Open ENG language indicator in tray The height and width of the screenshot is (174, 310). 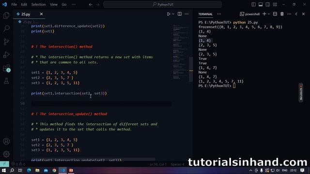pos(285,170)
